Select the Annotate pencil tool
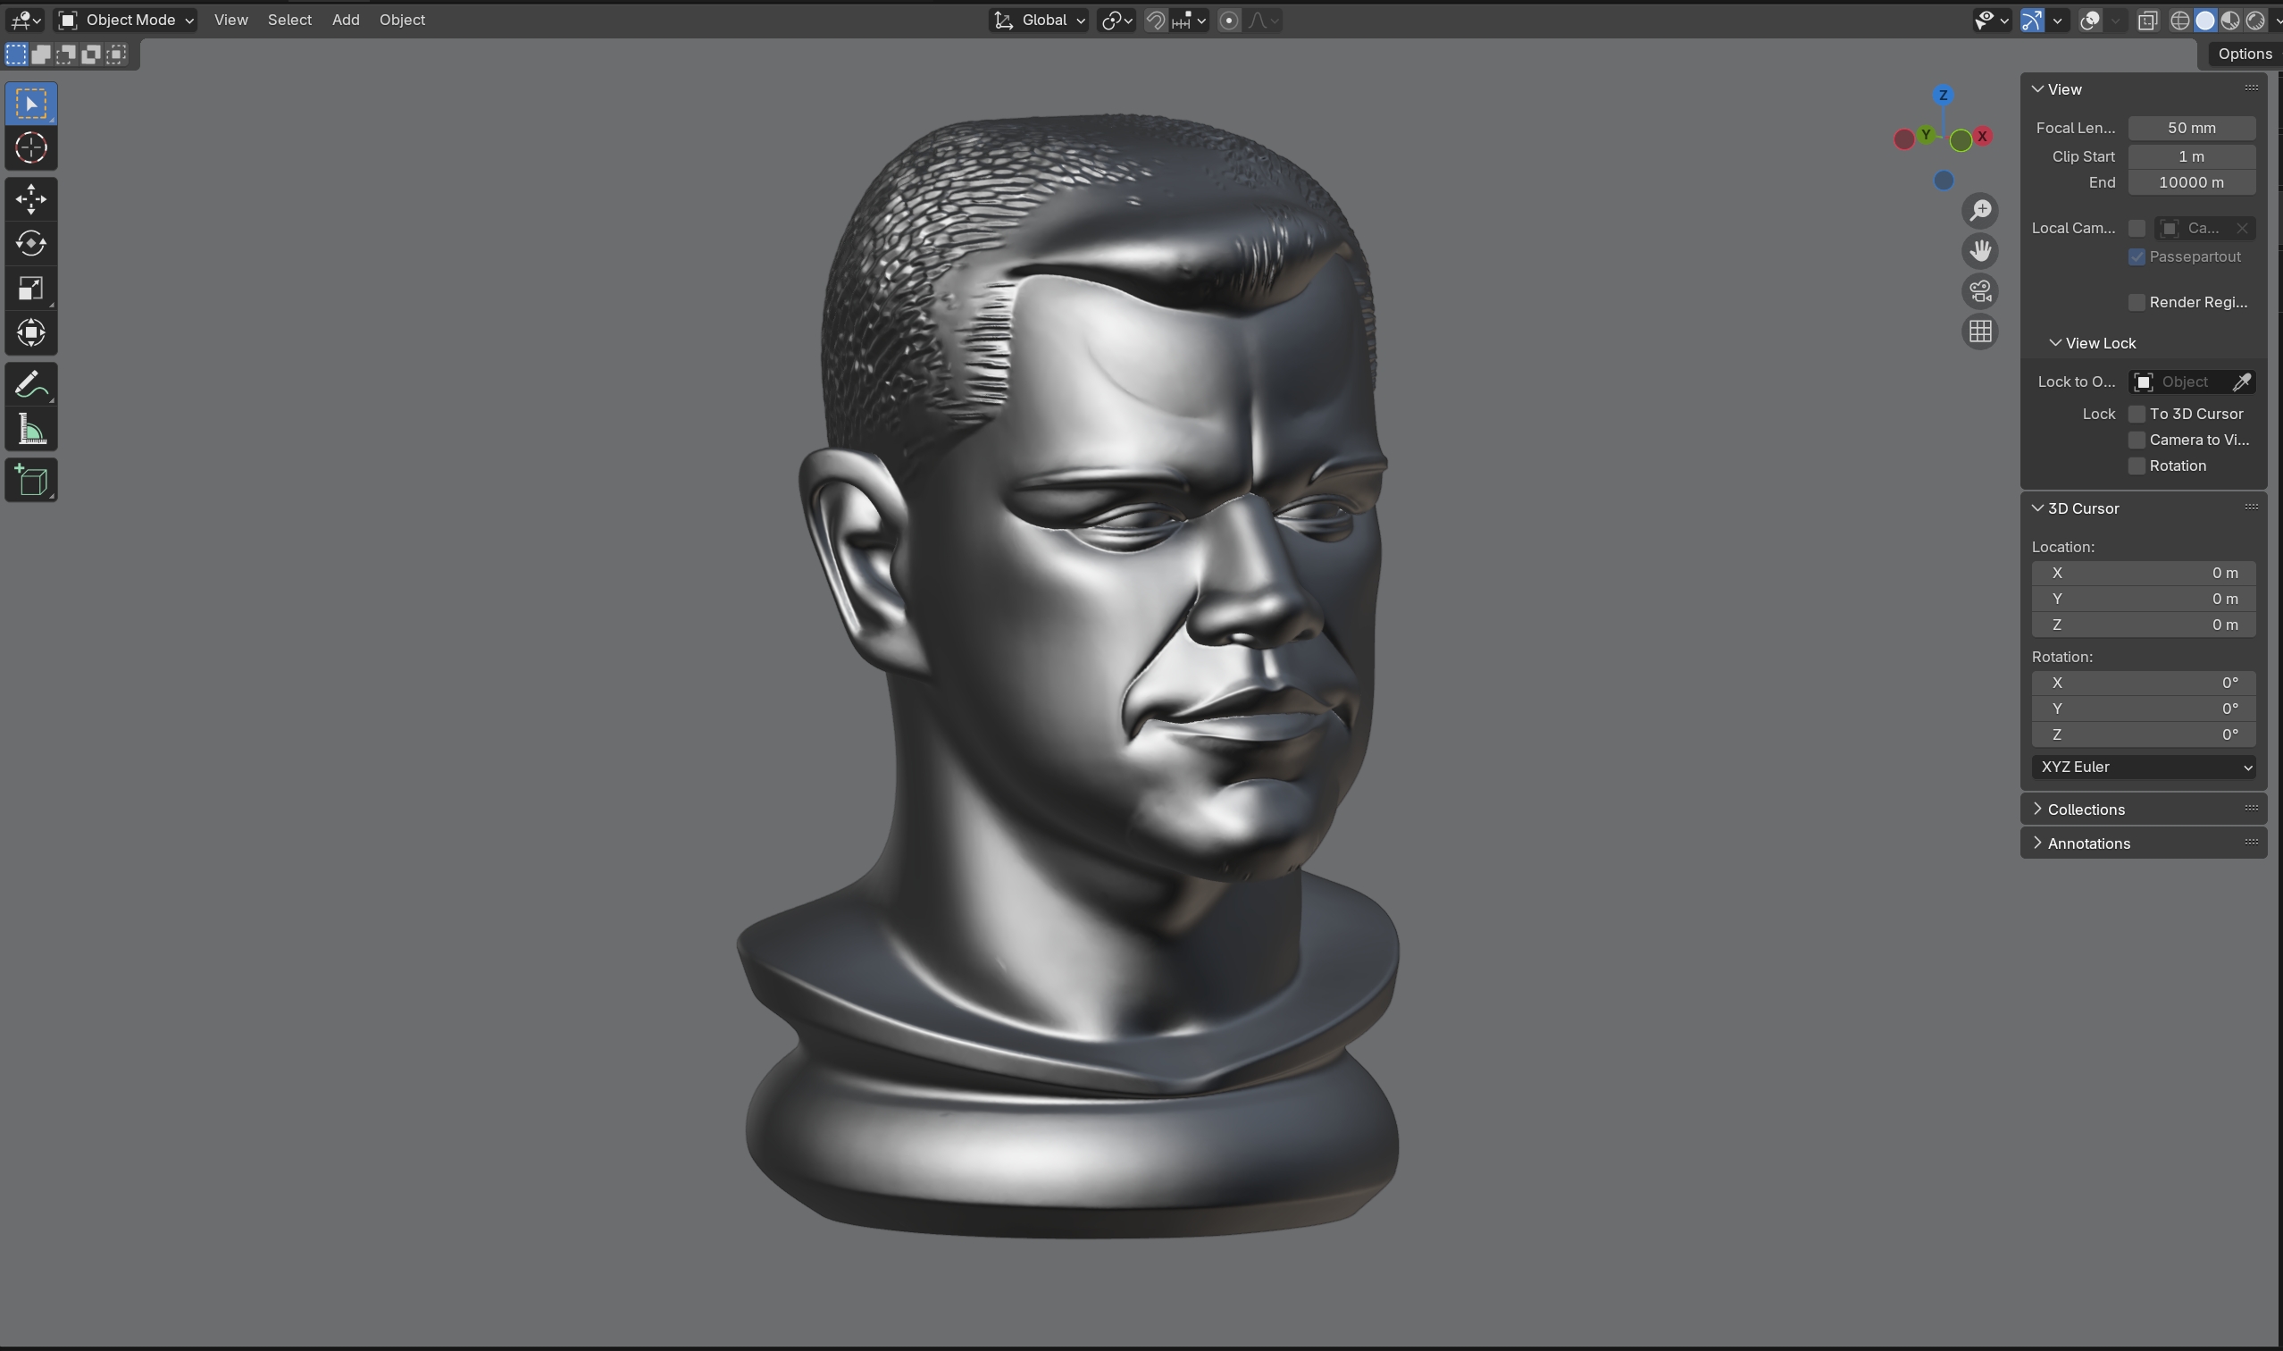The height and width of the screenshot is (1351, 2283). point(31,385)
